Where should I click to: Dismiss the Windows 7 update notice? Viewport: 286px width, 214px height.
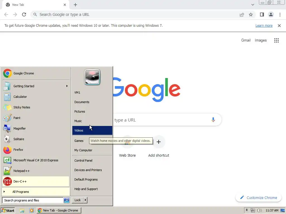(279, 26)
